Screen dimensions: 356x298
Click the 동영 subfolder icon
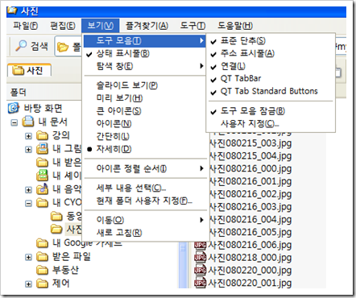pos(56,216)
